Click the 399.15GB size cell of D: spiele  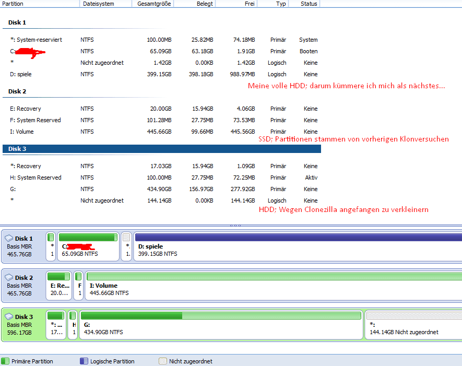pos(159,74)
